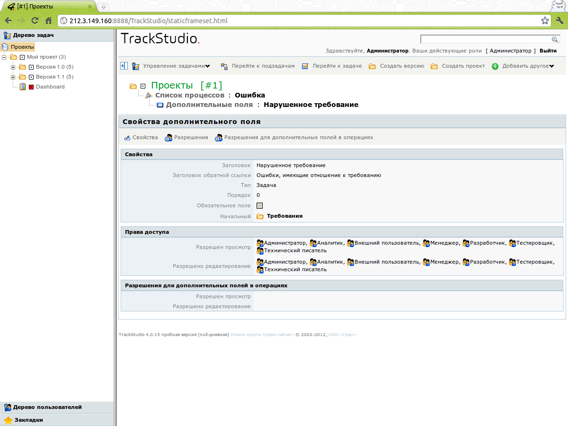568x426 pixels.
Task: Hide the left tree panel
Action: pos(124,66)
